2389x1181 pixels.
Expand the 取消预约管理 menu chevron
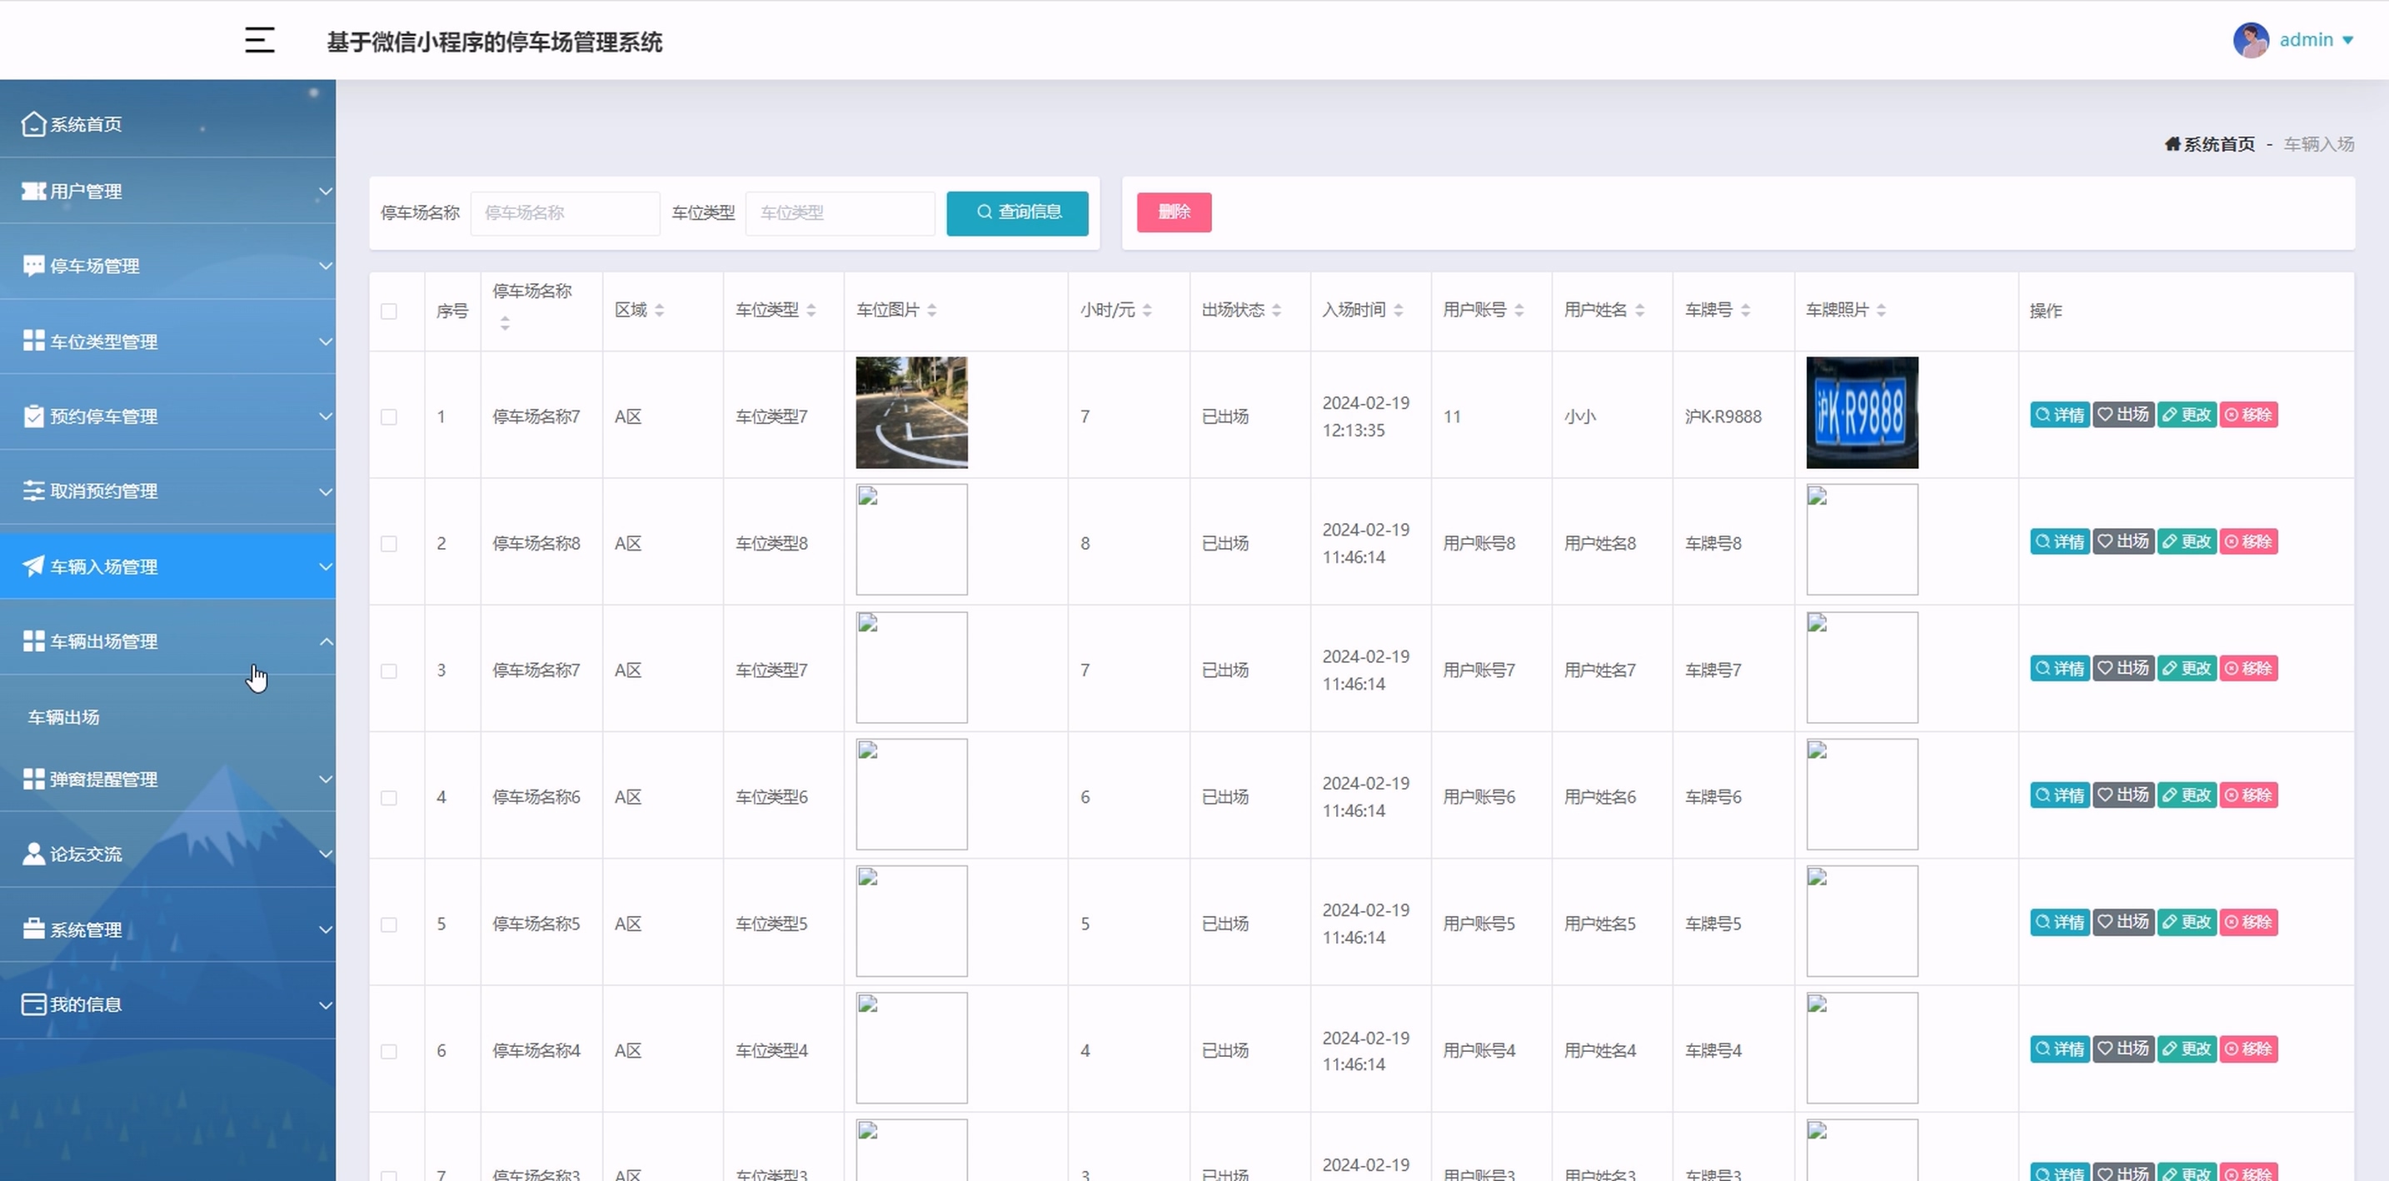pos(326,491)
